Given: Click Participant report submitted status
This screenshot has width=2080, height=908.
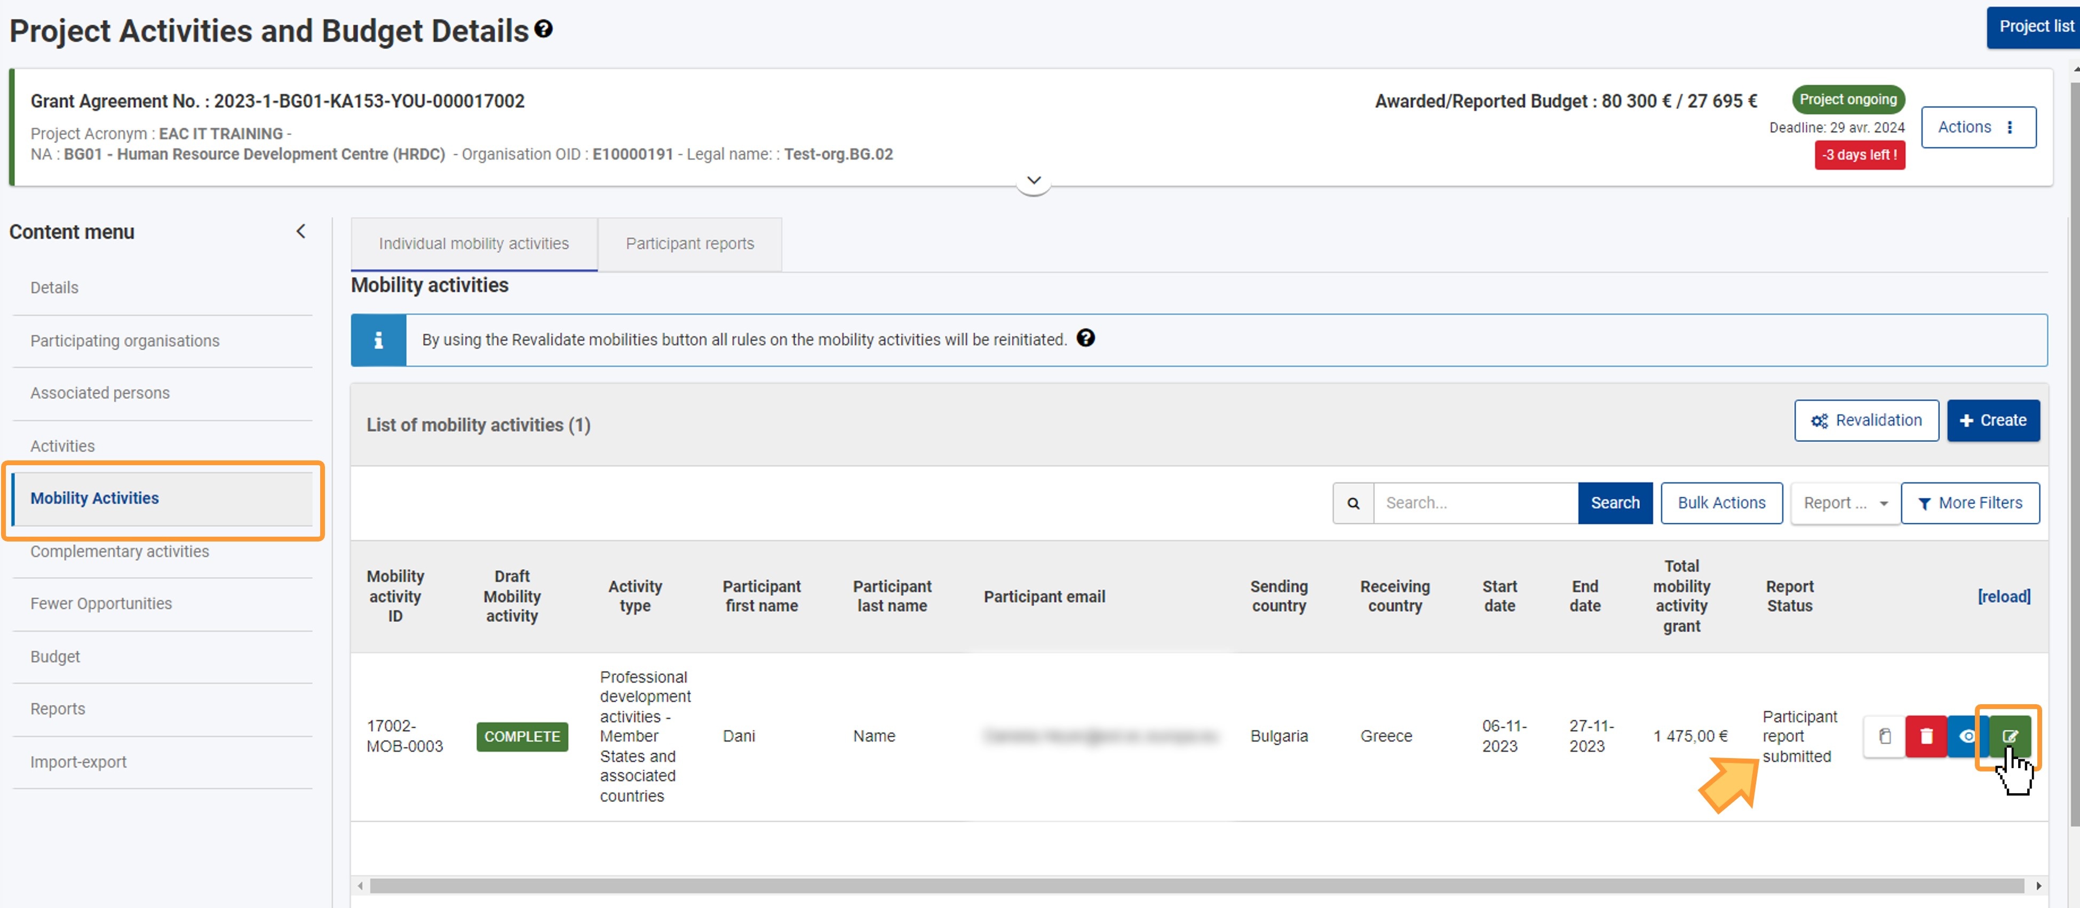Looking at the screenshot, I should coord(1799,736).
